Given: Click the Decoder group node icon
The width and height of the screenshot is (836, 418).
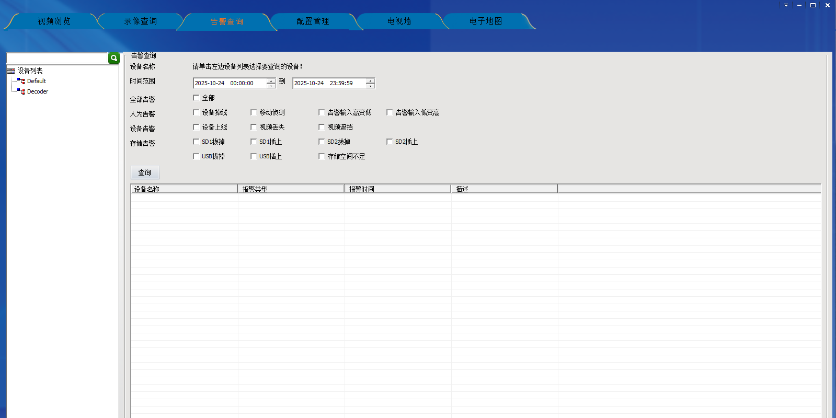Looking at the screenshot, I should (21, 91).
